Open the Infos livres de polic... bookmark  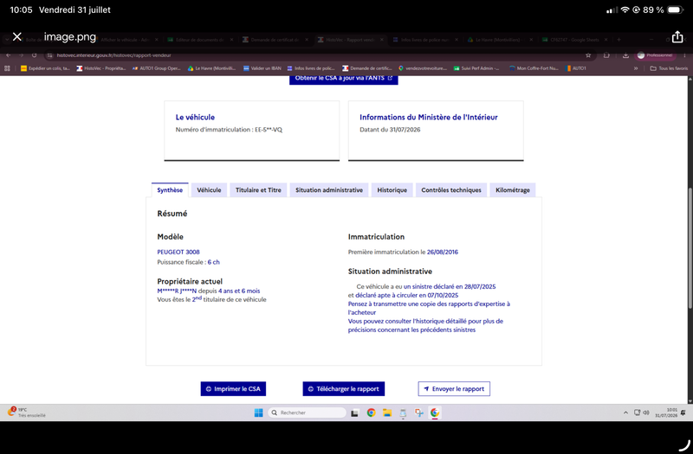[x=311, y=68]
